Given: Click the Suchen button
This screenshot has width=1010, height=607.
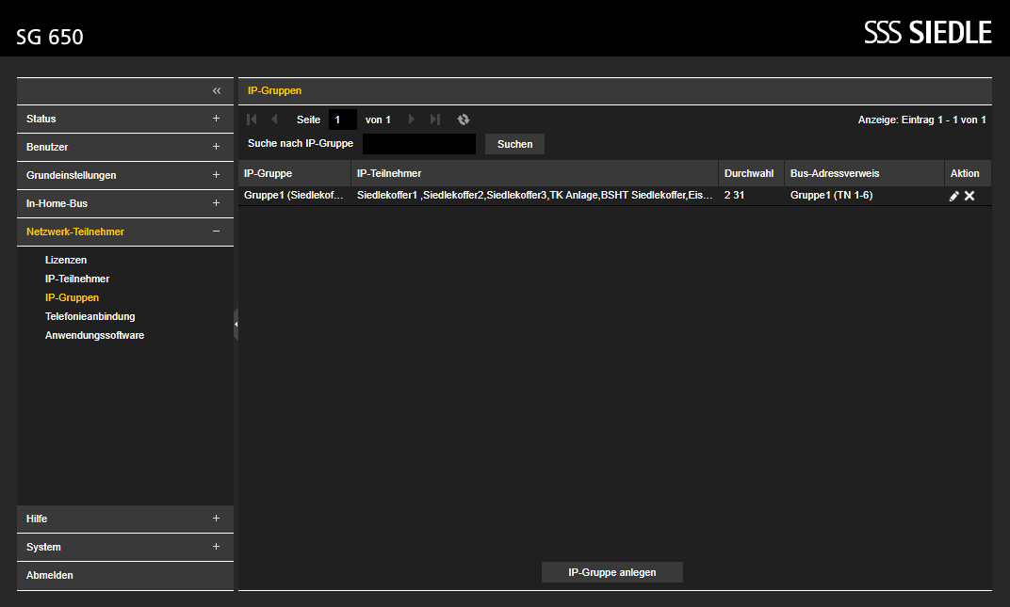Looking at the screenshot, I should (514, 144).
